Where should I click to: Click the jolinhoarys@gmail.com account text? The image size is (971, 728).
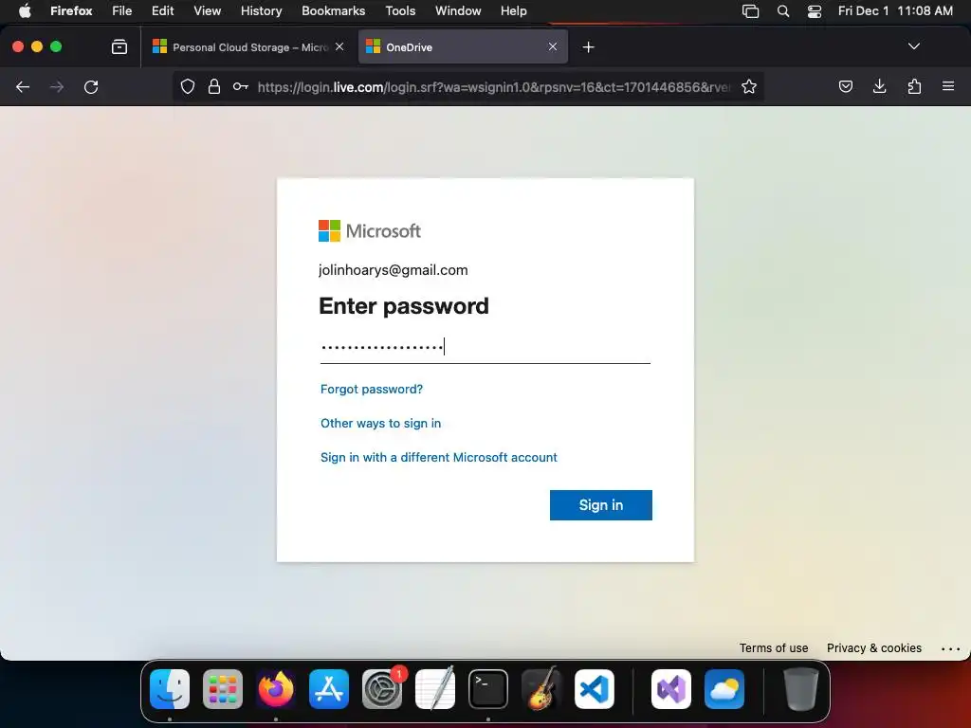pyautogui.click(x=394, y=270)
